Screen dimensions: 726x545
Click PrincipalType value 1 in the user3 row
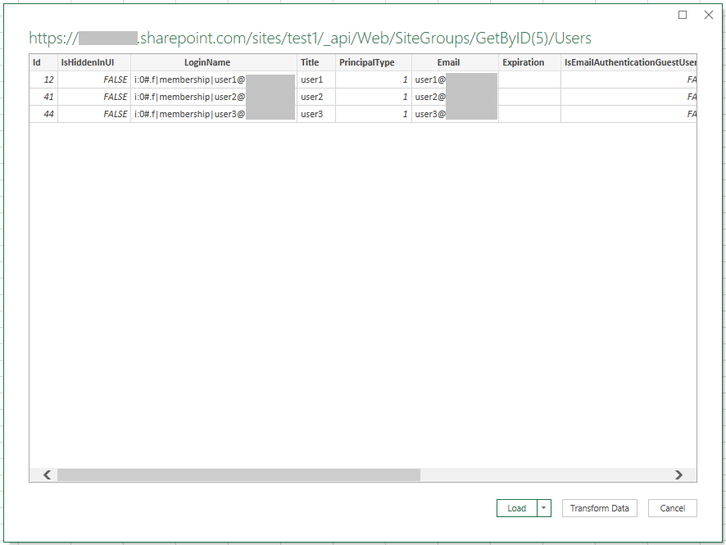coord(373,114)
